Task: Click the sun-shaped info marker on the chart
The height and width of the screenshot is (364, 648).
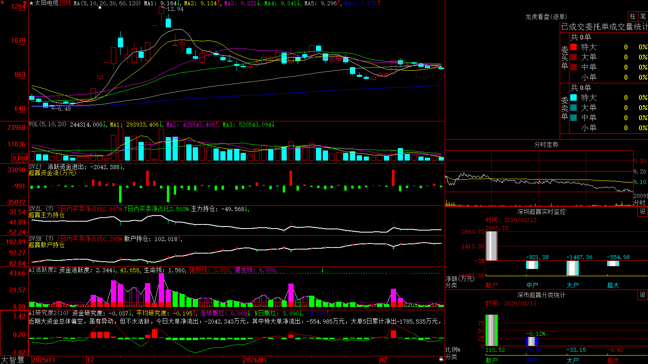Action: tap(100, 7)
